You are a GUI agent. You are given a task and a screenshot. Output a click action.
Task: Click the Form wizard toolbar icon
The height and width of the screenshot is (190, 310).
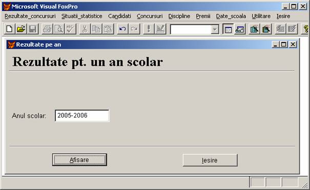click(255, 29)
